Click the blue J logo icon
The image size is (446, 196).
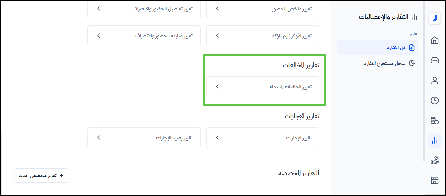coord(434,19)
